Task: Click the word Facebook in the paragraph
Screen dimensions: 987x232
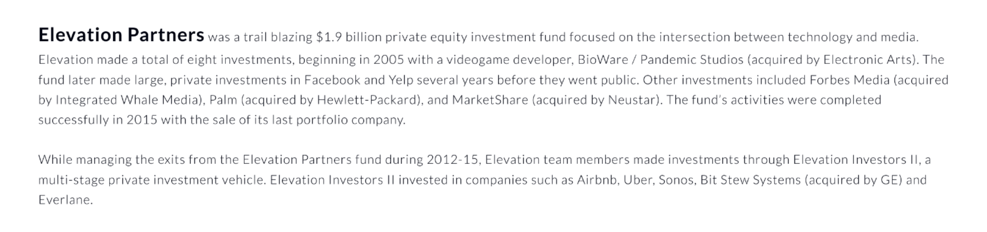Action: [332, 80]
